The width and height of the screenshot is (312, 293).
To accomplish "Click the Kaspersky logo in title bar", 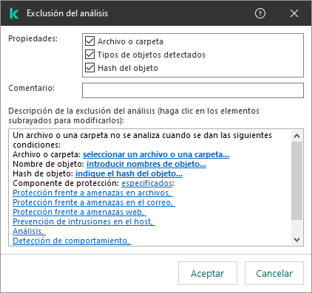I will pyautogui.click(x=14, y=13).
